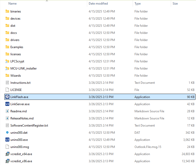Image resolution: width=196 pixels, height=165 pixels.
Task: Click the LinkServer.exe LS icon
Action: [7, 104]
